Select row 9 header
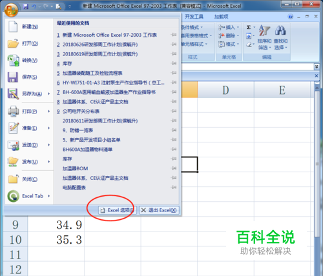This screenshot has width=323, height=276. tap(16, 225)
